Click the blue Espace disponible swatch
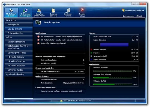 pos(91,60)
